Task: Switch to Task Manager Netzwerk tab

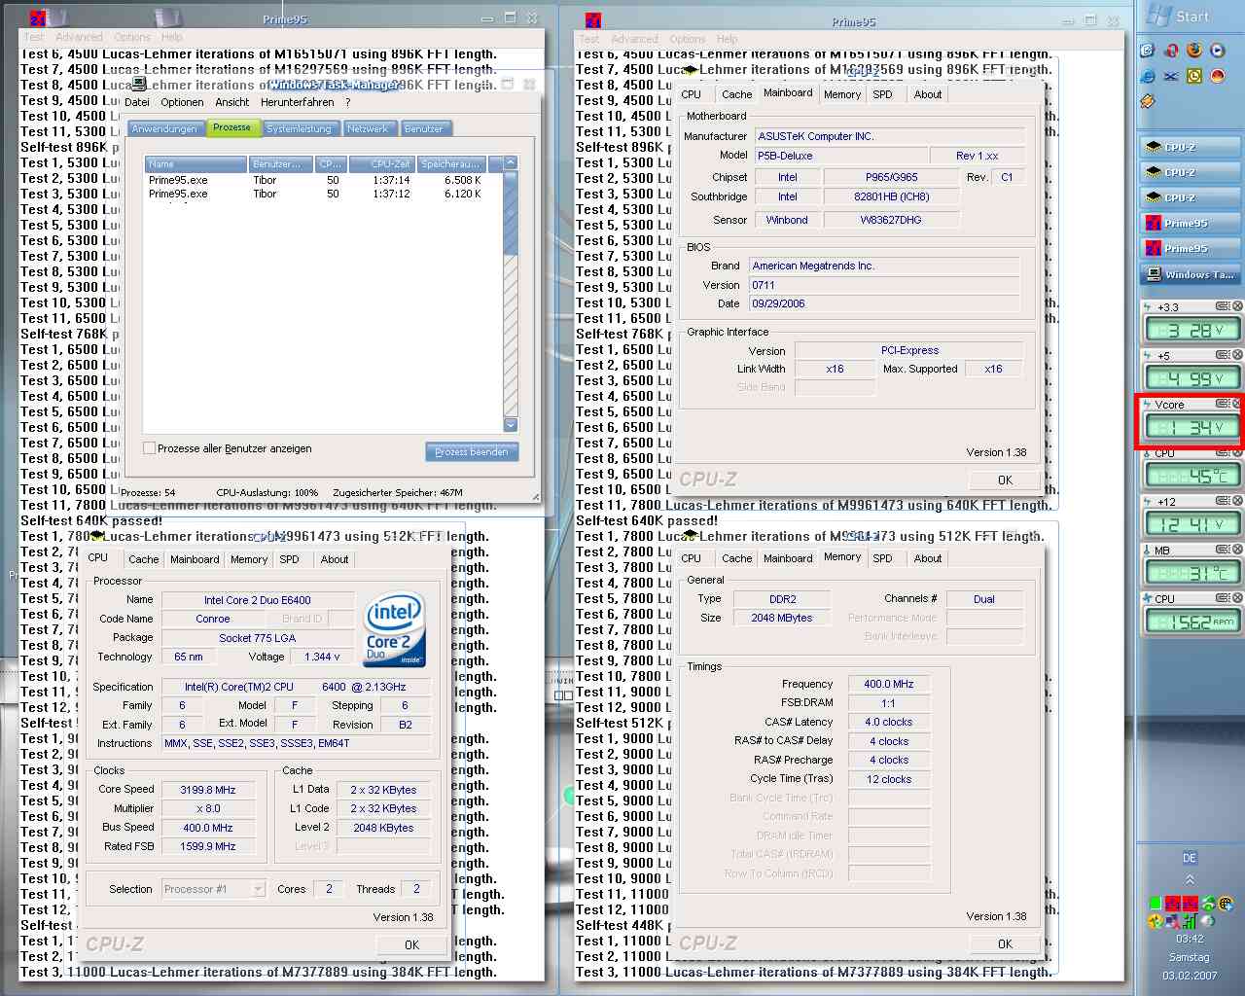Action: tap(368, 128)
